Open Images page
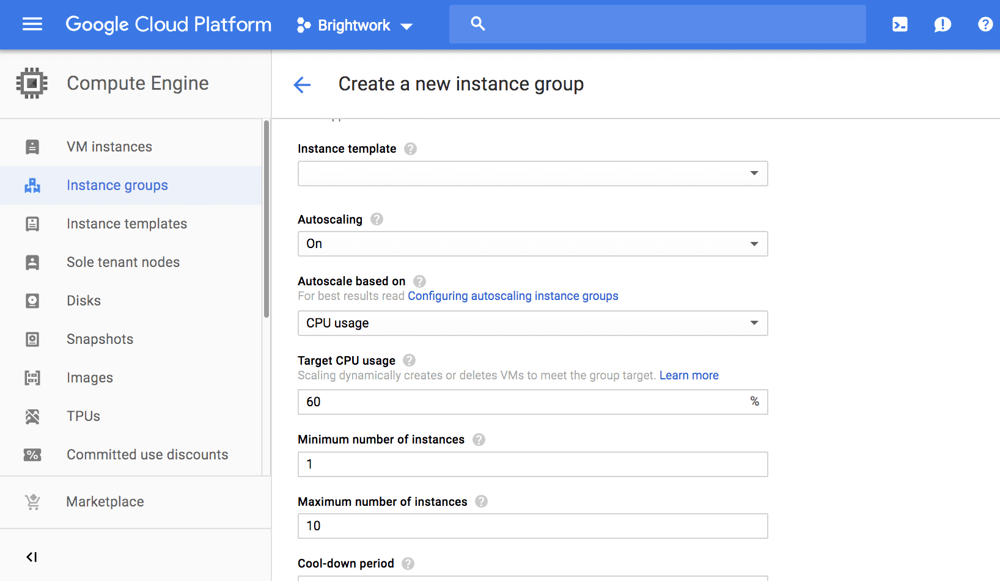Viewport: 1000px width, 581px height. click(x=131, y=378)
